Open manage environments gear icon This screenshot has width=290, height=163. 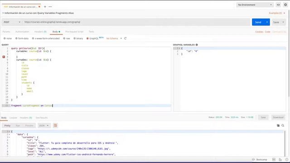tap(285, 5)
